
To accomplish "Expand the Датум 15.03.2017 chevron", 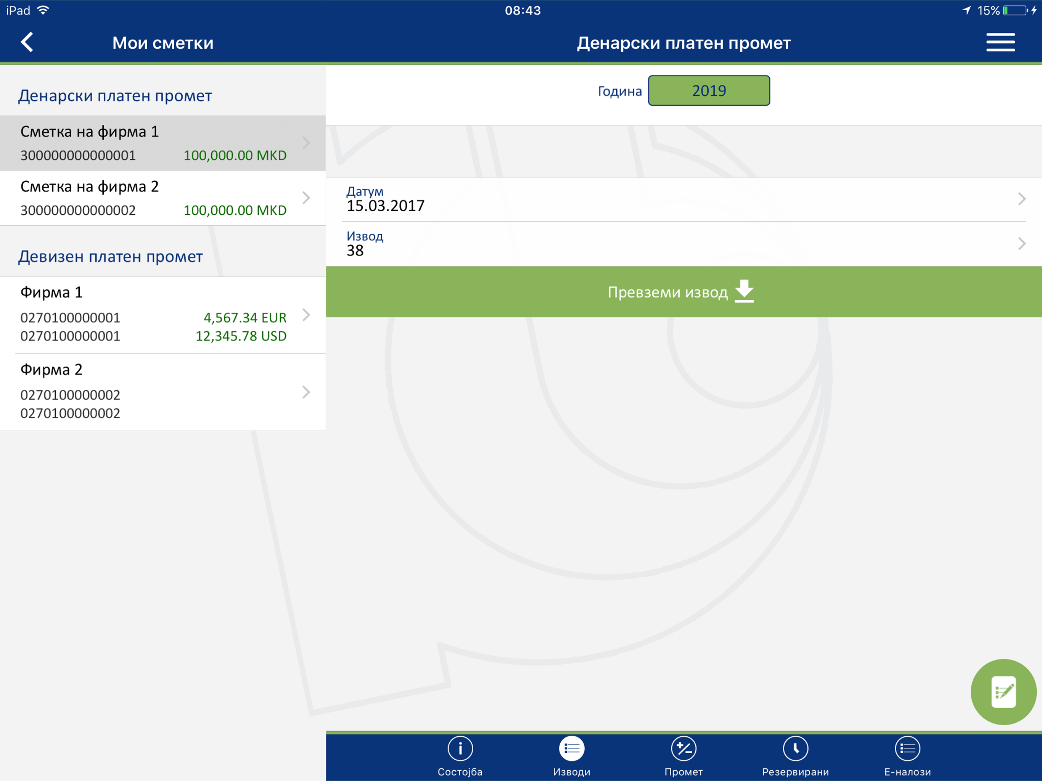I will [x=1021, y=199].
